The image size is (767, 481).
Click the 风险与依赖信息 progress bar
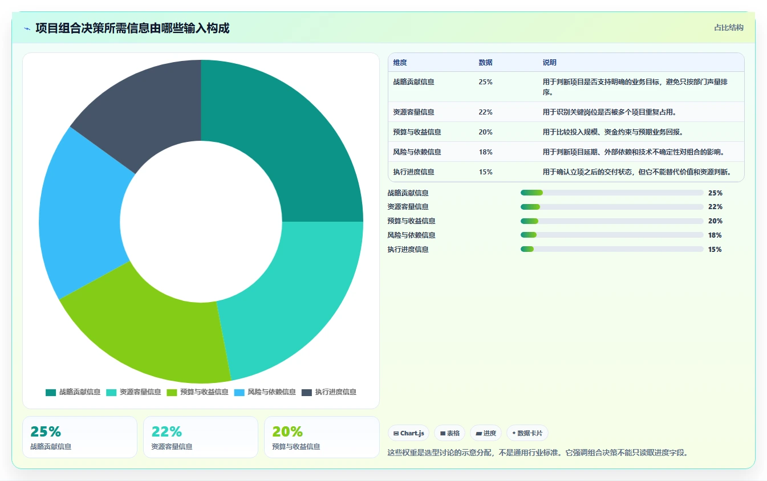pyautogui.click(x=612, y=235)
